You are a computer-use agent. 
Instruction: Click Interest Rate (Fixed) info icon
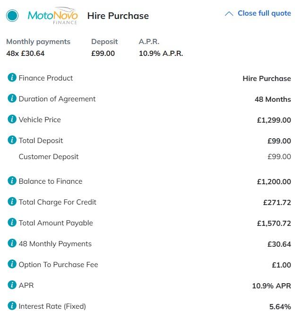(12, 306)
